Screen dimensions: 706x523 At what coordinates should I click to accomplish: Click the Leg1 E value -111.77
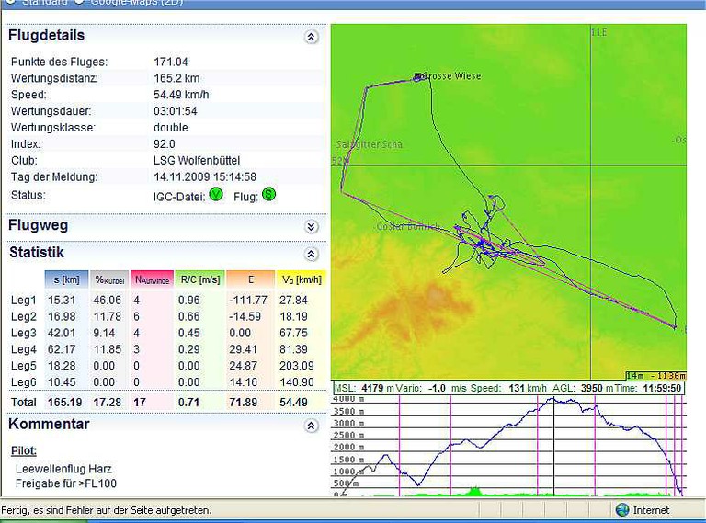[x=248, y=301]
